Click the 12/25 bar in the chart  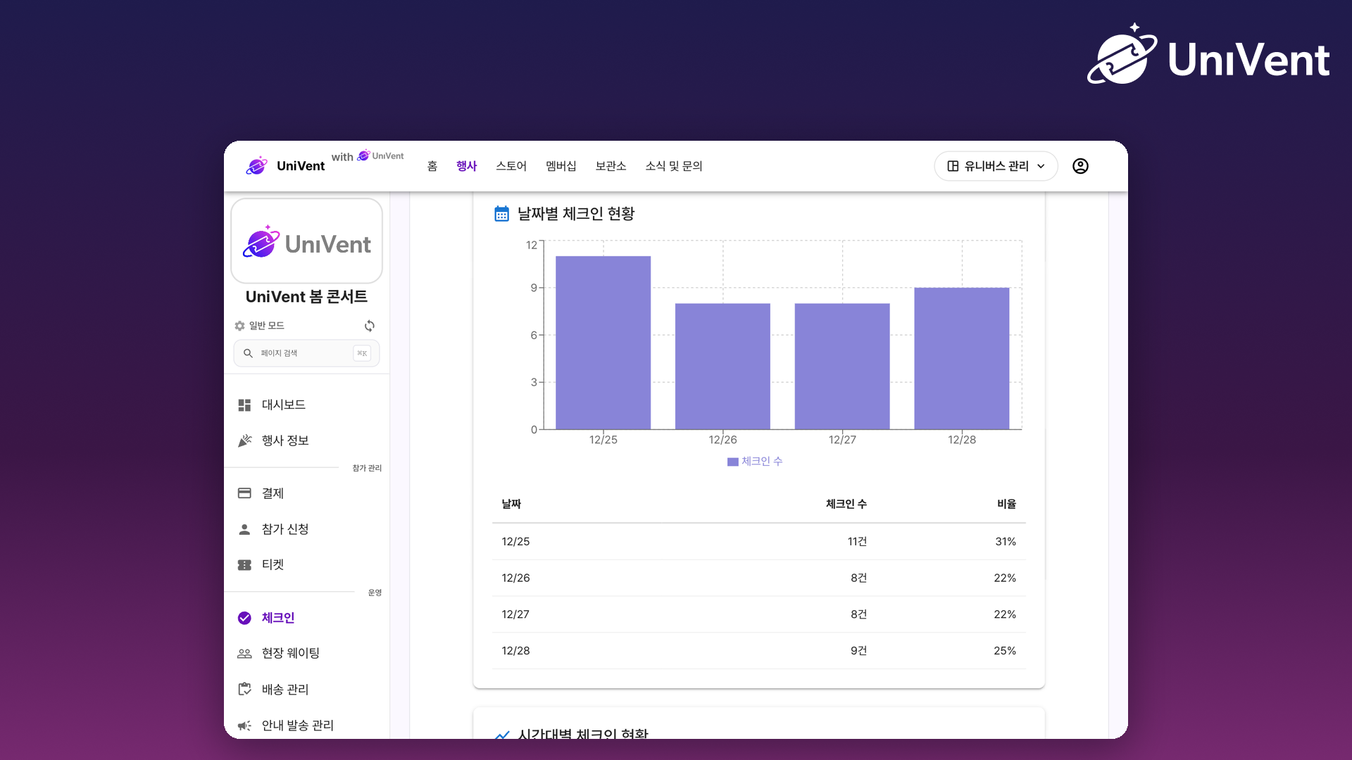tap(603, 343)
